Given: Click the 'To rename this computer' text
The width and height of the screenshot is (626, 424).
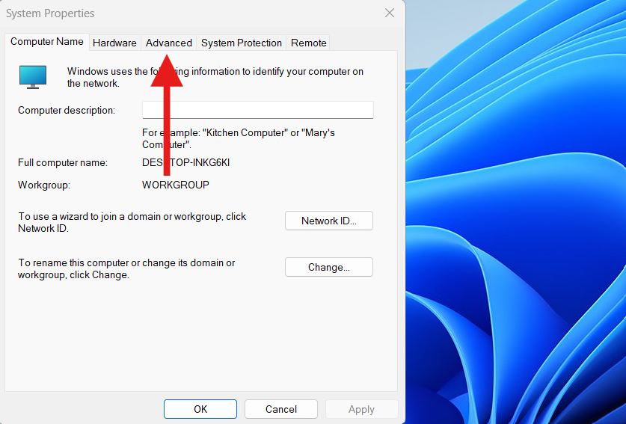Looking at the screenshot, I should point(126,268).
